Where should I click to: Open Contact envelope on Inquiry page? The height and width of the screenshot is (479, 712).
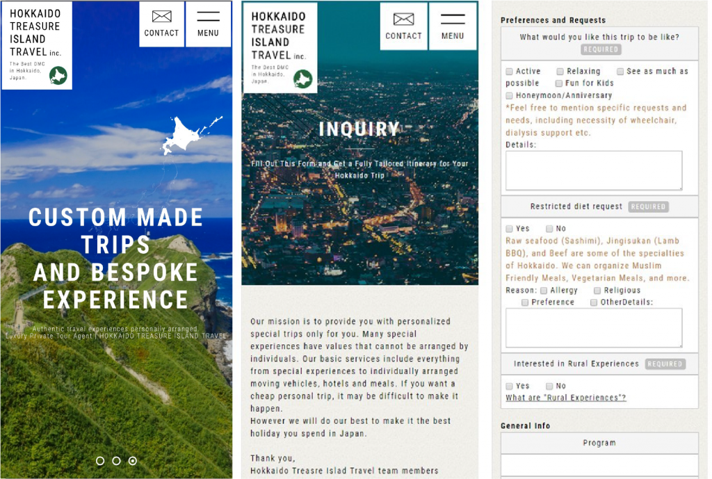click(404, 26)
